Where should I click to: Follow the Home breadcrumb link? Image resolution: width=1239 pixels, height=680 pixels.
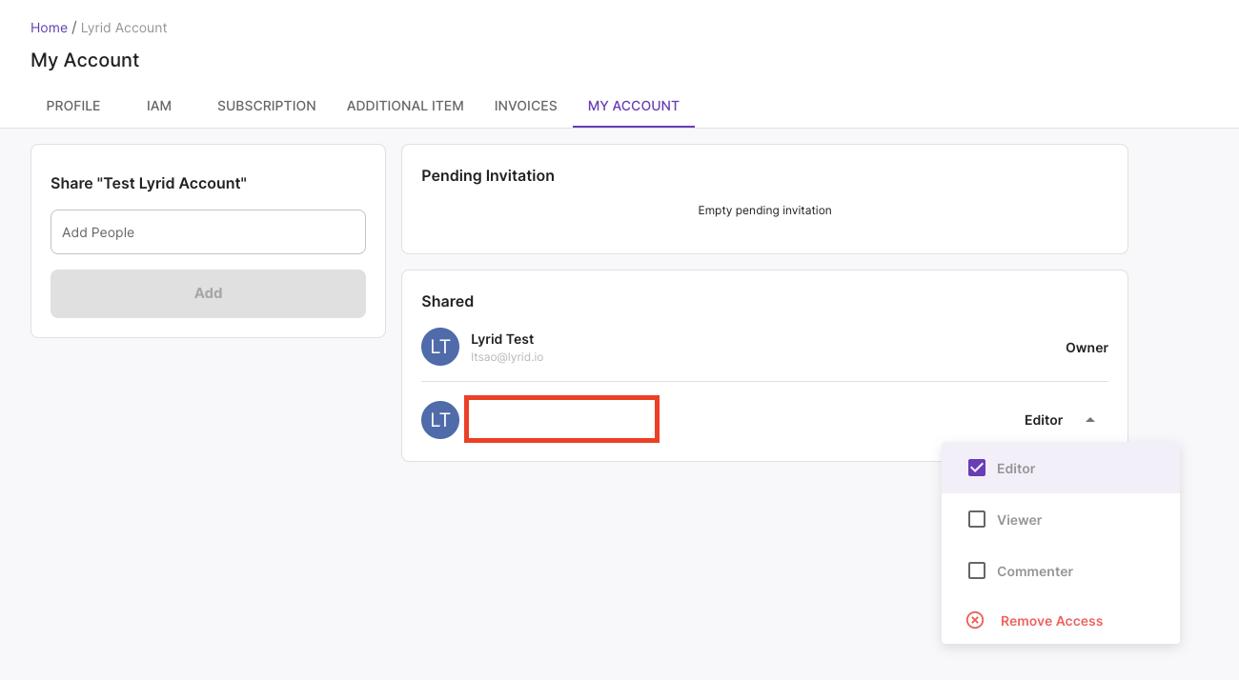(49, 28)
